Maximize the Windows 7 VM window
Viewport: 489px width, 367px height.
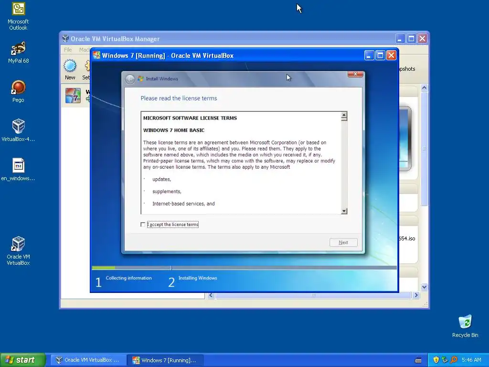pos(380,55)
